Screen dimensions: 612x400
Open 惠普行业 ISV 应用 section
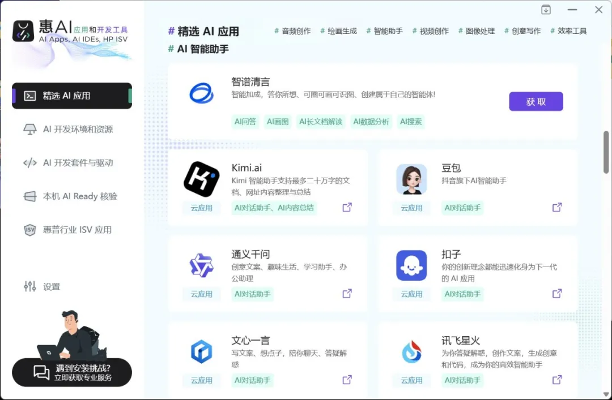click(72, 230)
